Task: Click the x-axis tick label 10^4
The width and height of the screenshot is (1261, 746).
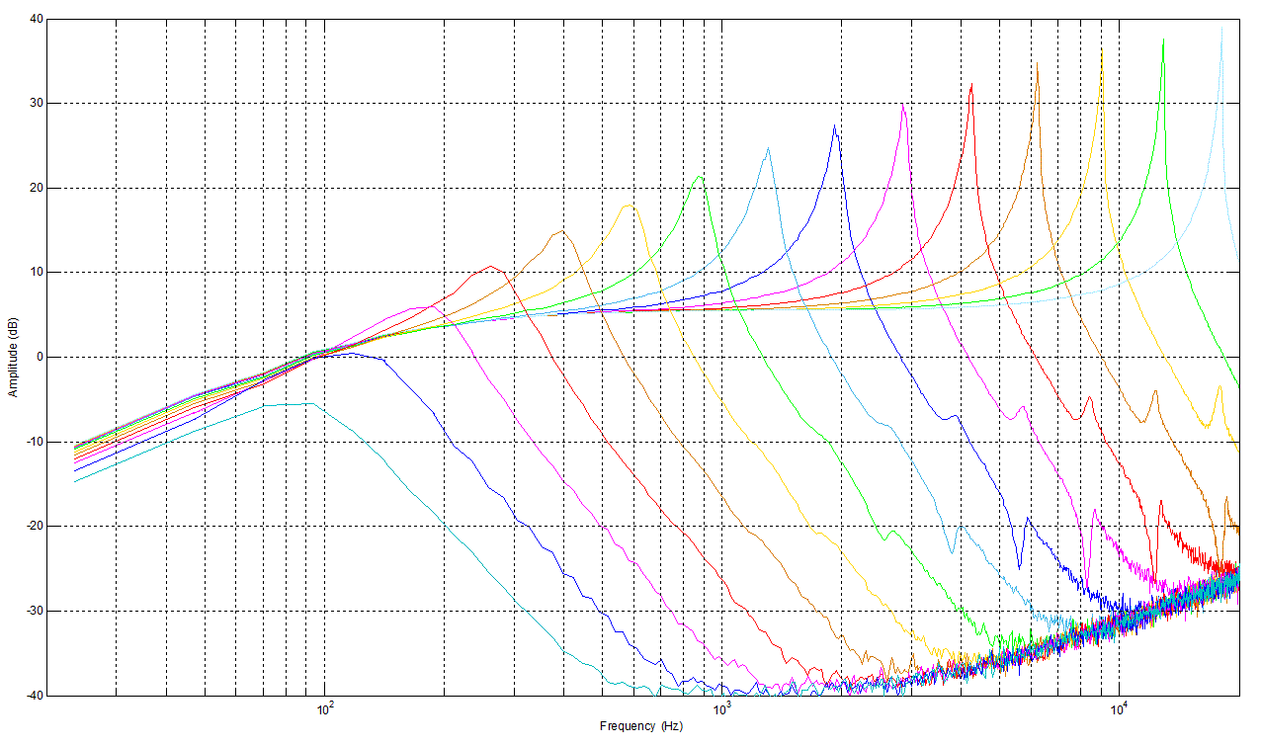Action: coord(1120,708)
